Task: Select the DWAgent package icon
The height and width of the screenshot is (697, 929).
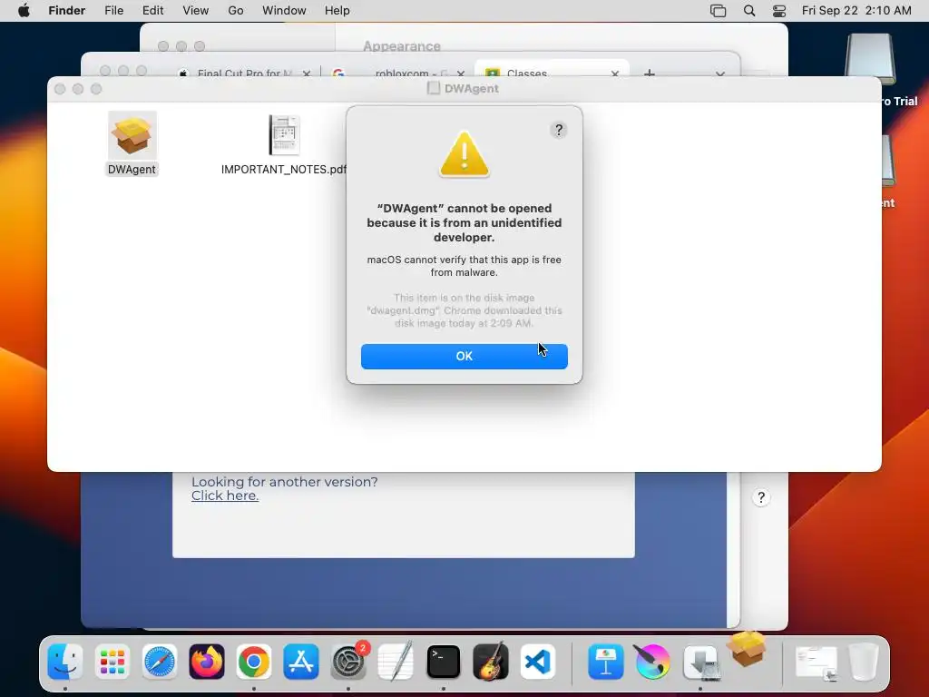Action: tap(132, 136)
